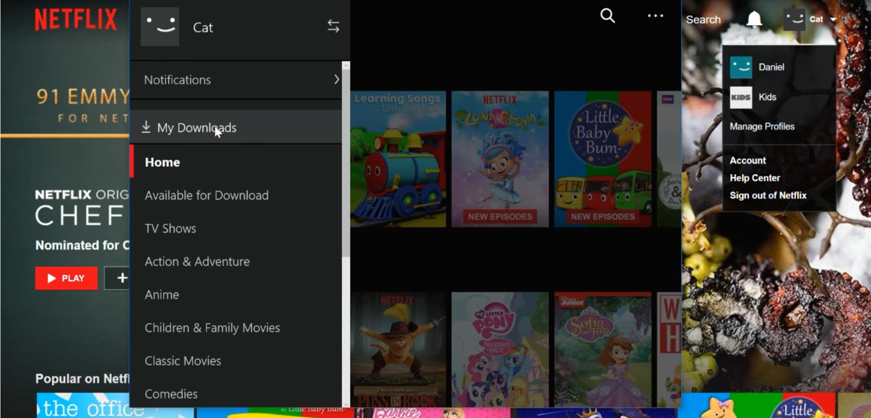The image size is (871, 418).
Task: Open the Notifications row
Action: click(236, 79)
